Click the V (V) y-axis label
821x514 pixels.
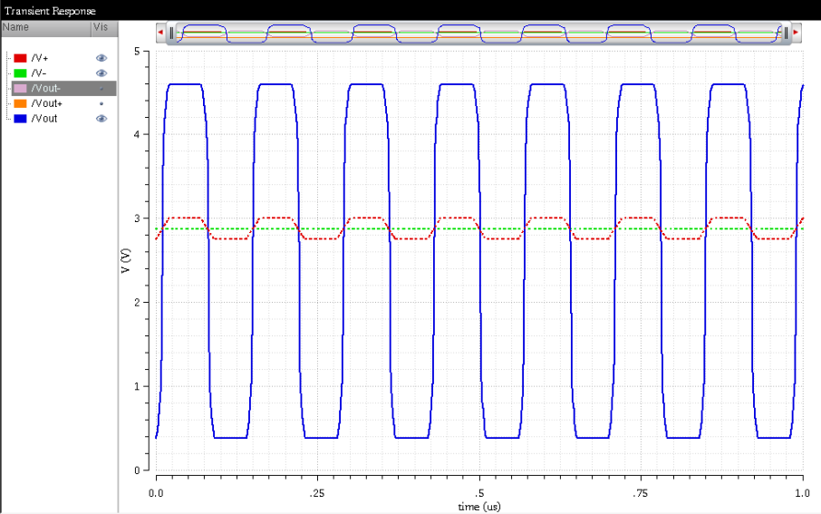(x=126, y=260)
